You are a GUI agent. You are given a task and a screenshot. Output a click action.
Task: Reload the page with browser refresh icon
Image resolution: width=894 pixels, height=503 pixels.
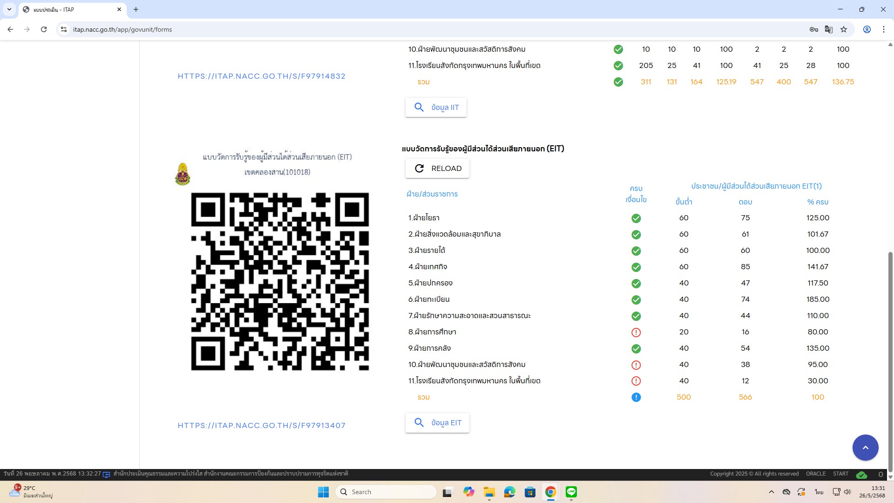click(x=44, y=29)
